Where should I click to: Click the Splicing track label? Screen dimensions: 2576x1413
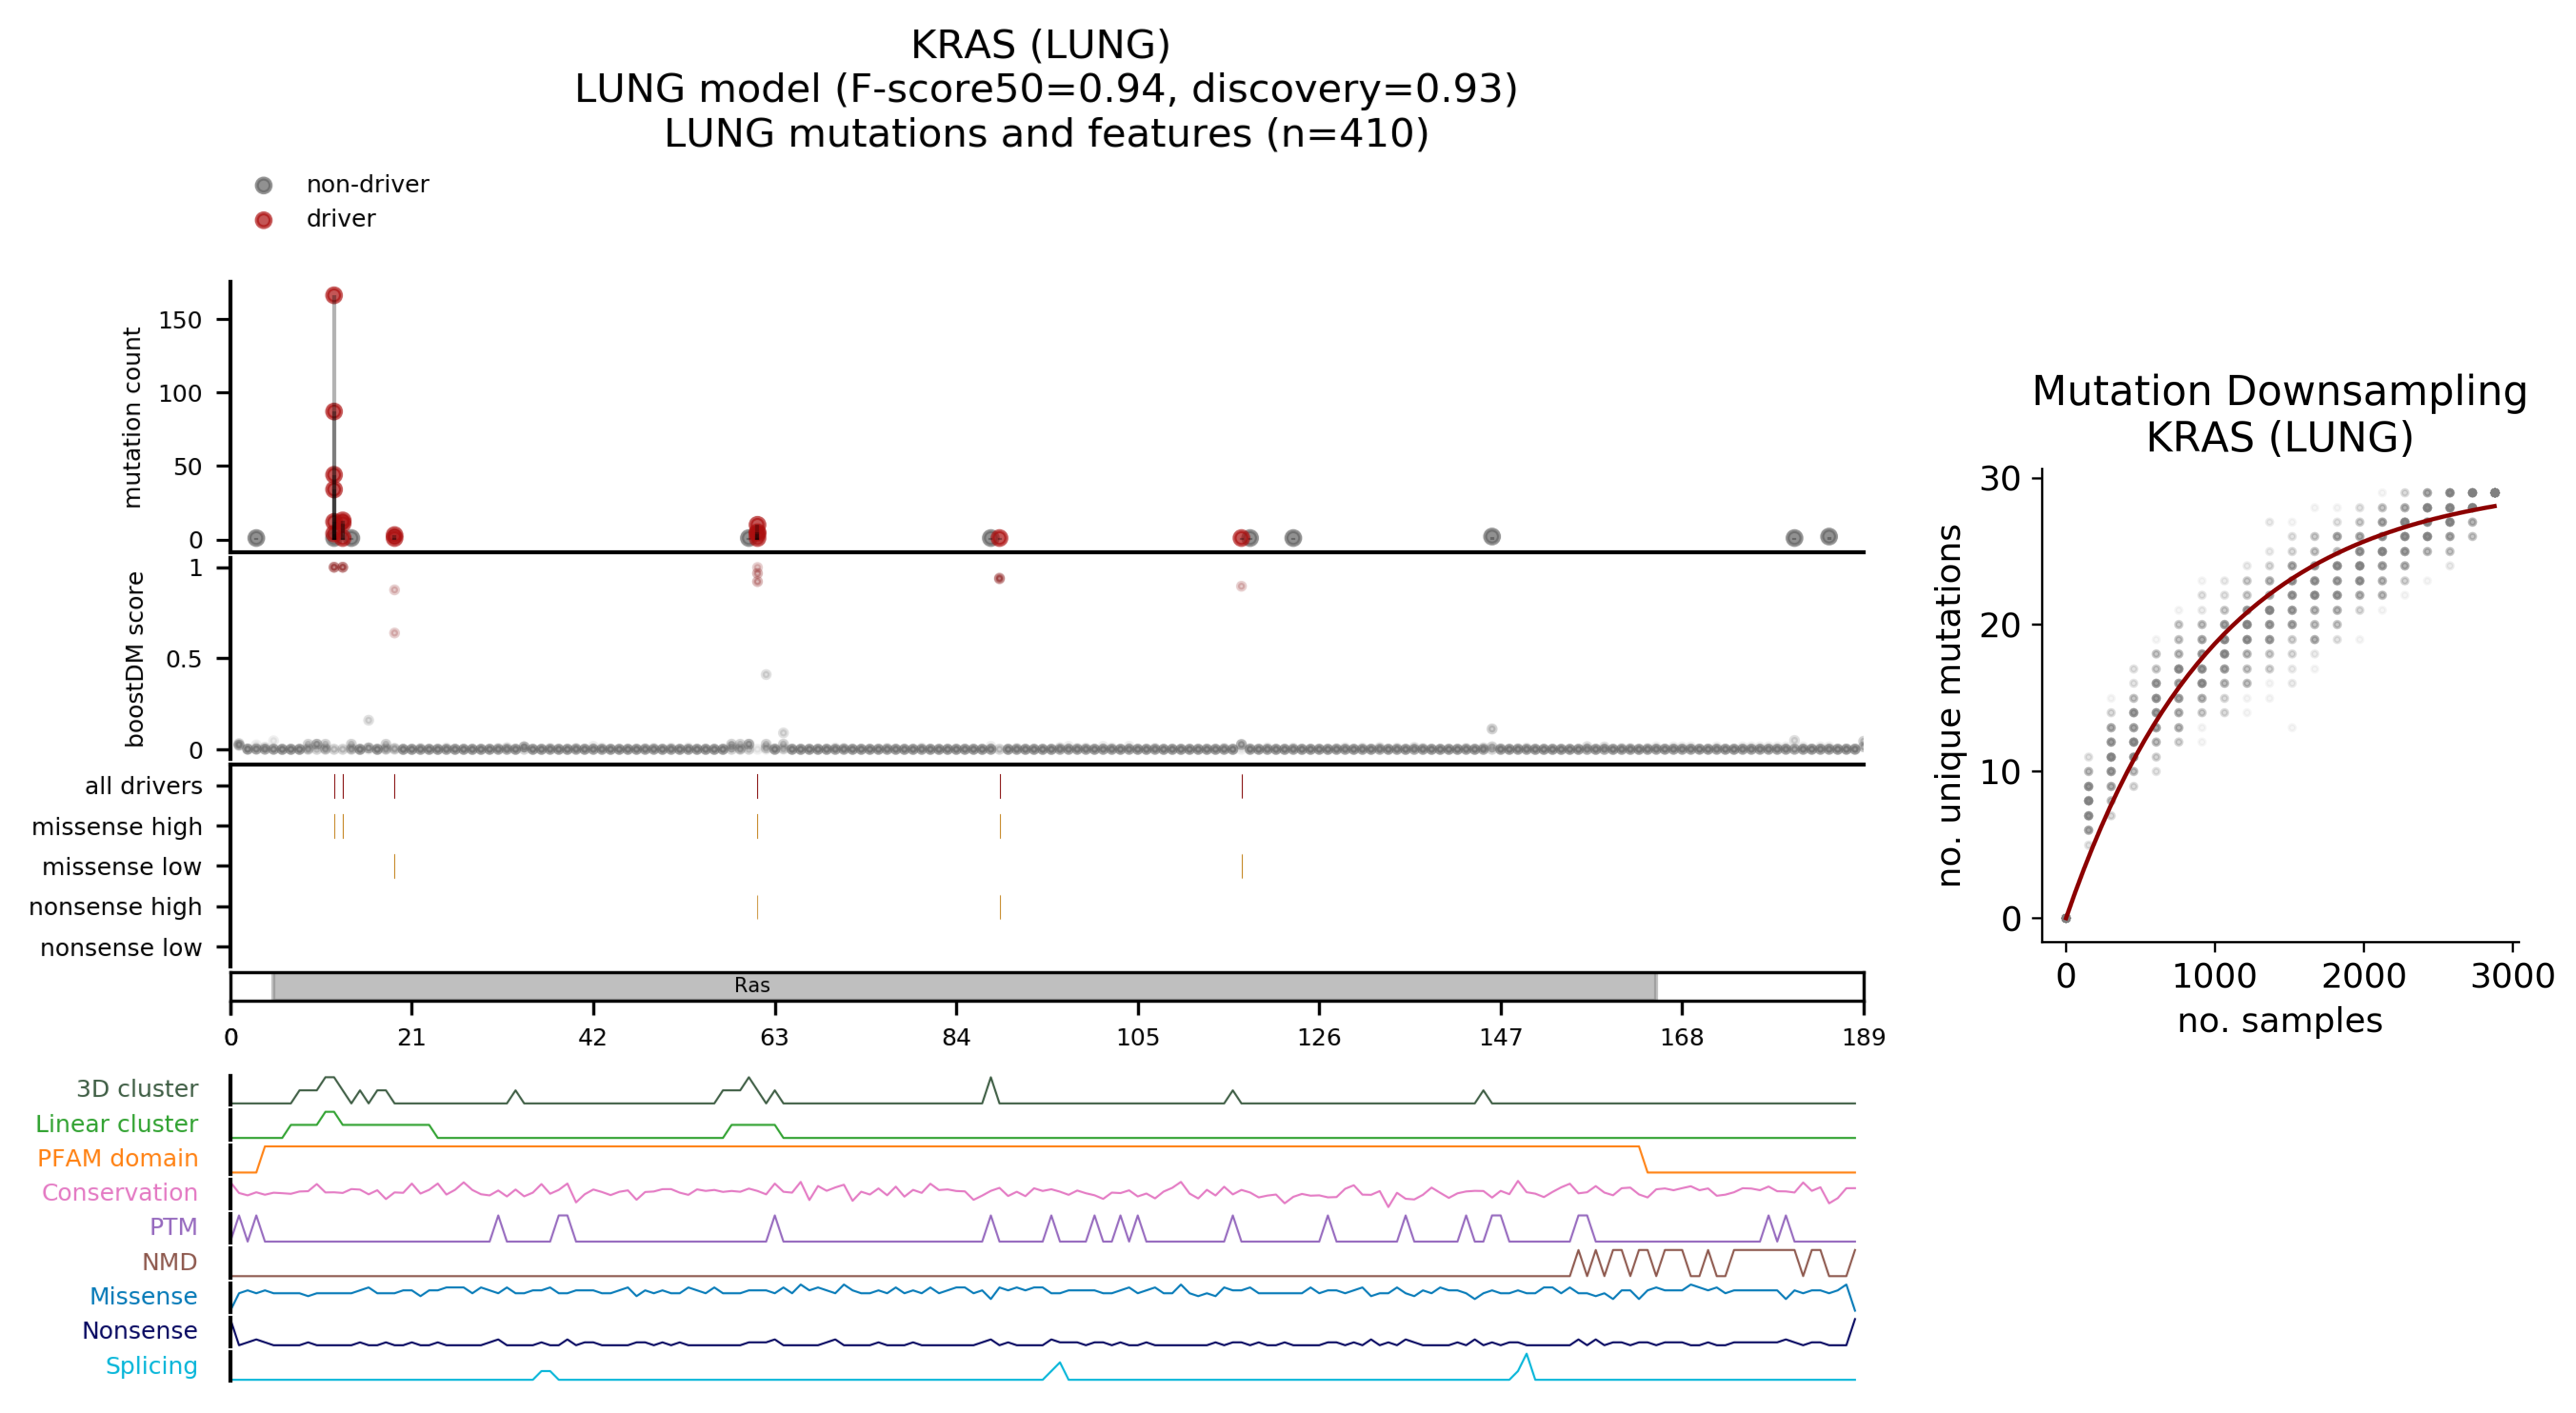pos(151,1365)
